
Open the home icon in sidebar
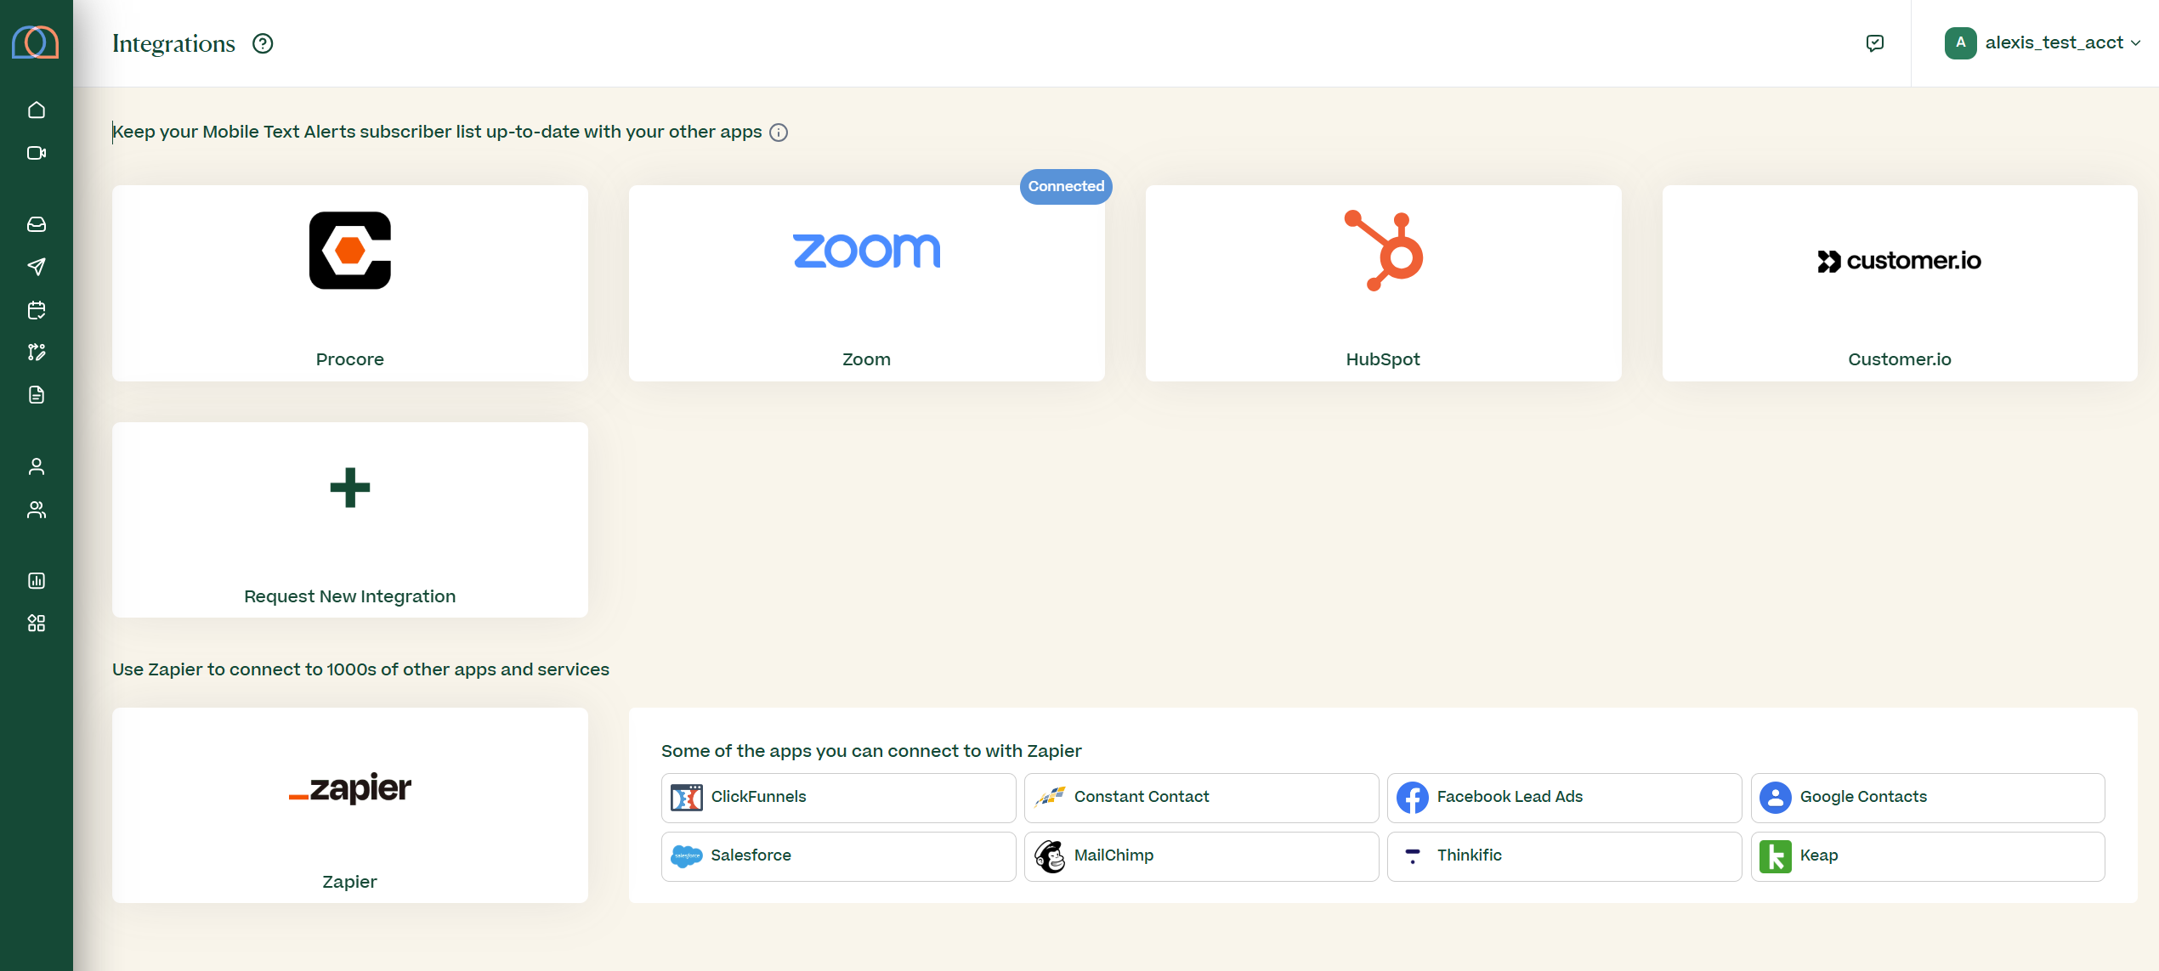coord(37,110)
